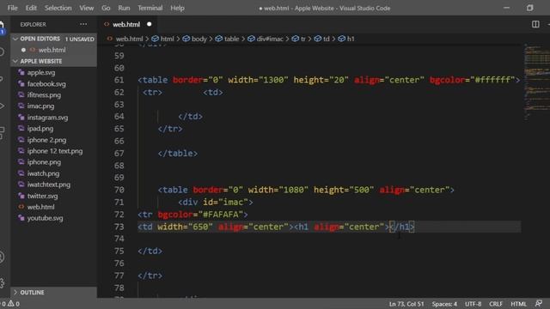Click the 1 UNSAVED label in Open Editors
550x309 pixels.
click(x=80, y=39)
